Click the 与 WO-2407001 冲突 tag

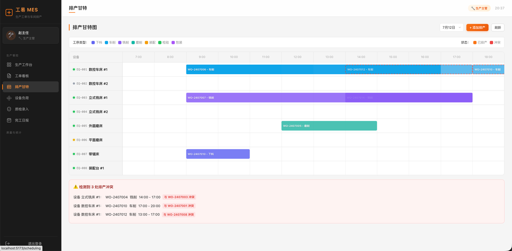tap(180, 206)
